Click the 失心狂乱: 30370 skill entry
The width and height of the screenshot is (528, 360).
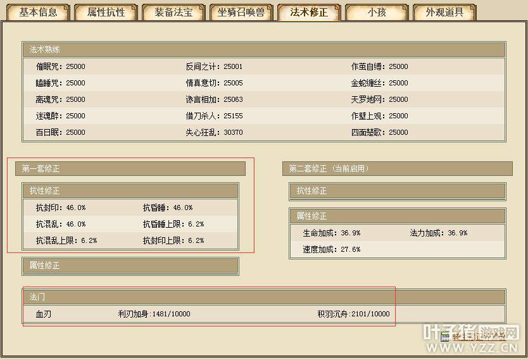point(214,132)
